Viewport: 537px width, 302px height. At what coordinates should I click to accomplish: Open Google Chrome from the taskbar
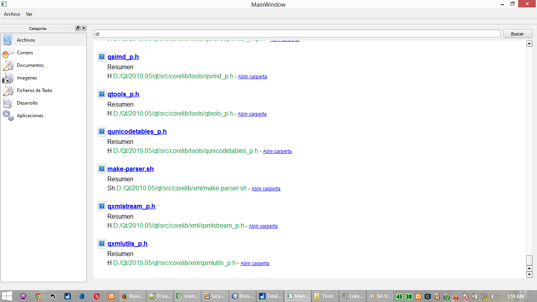[38, 296]
